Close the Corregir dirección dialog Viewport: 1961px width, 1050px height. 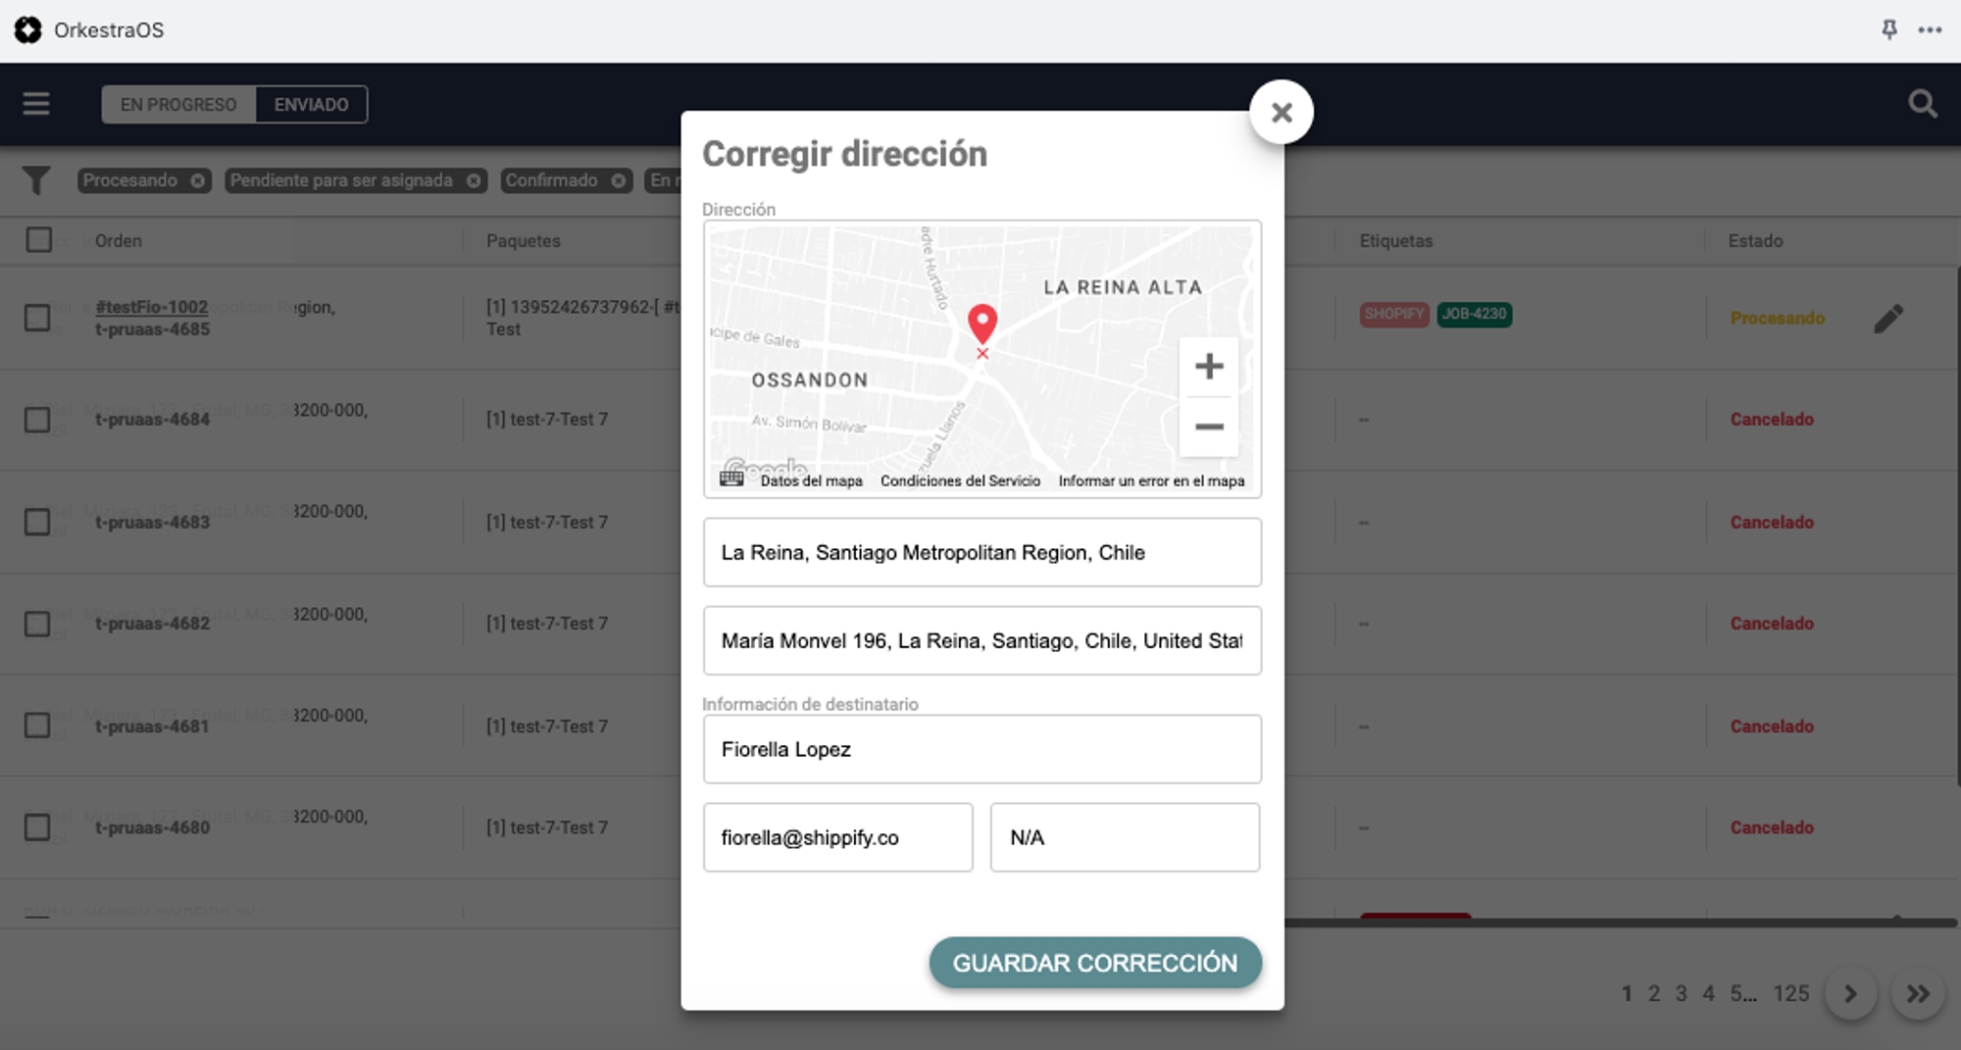coord(1281,113)
